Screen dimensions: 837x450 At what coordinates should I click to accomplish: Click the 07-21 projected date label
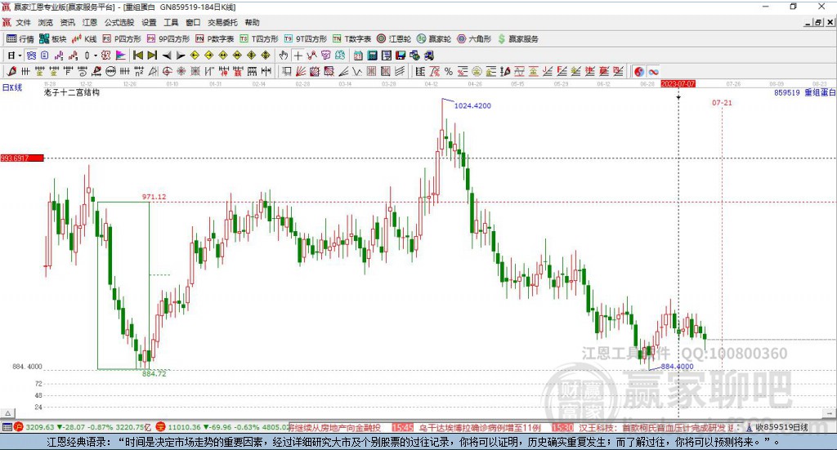pos(722,102)
